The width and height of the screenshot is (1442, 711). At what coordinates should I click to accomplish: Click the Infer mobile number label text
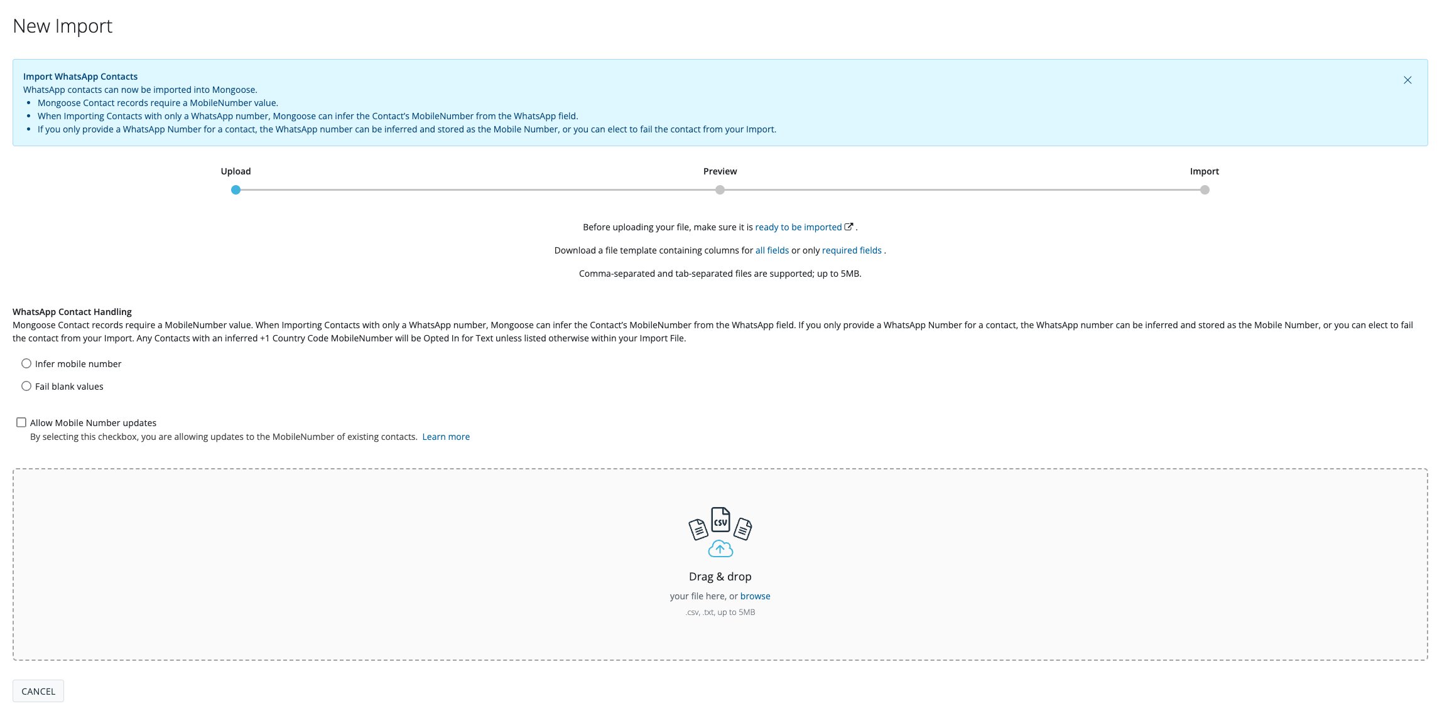[x=78, y=364]
